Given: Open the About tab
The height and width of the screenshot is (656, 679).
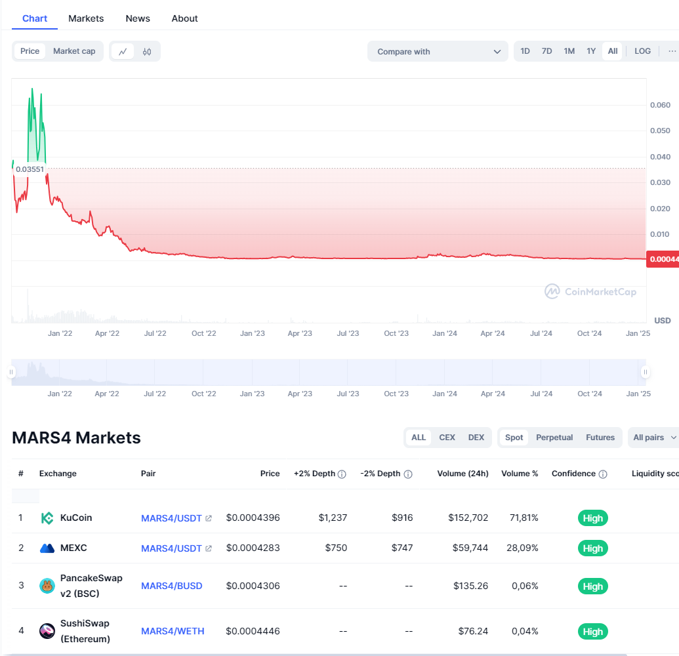Looking at the screenshot, I should coord(184,18).
